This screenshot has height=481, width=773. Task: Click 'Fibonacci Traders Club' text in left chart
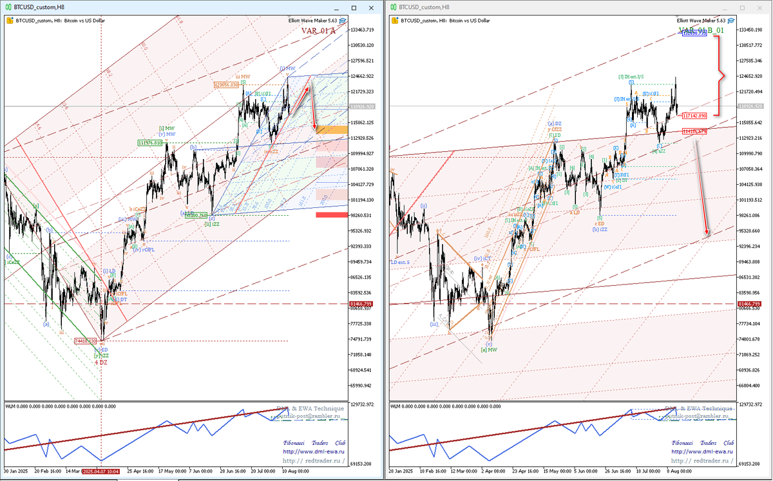pyautogui.click(x=314, y=443)
